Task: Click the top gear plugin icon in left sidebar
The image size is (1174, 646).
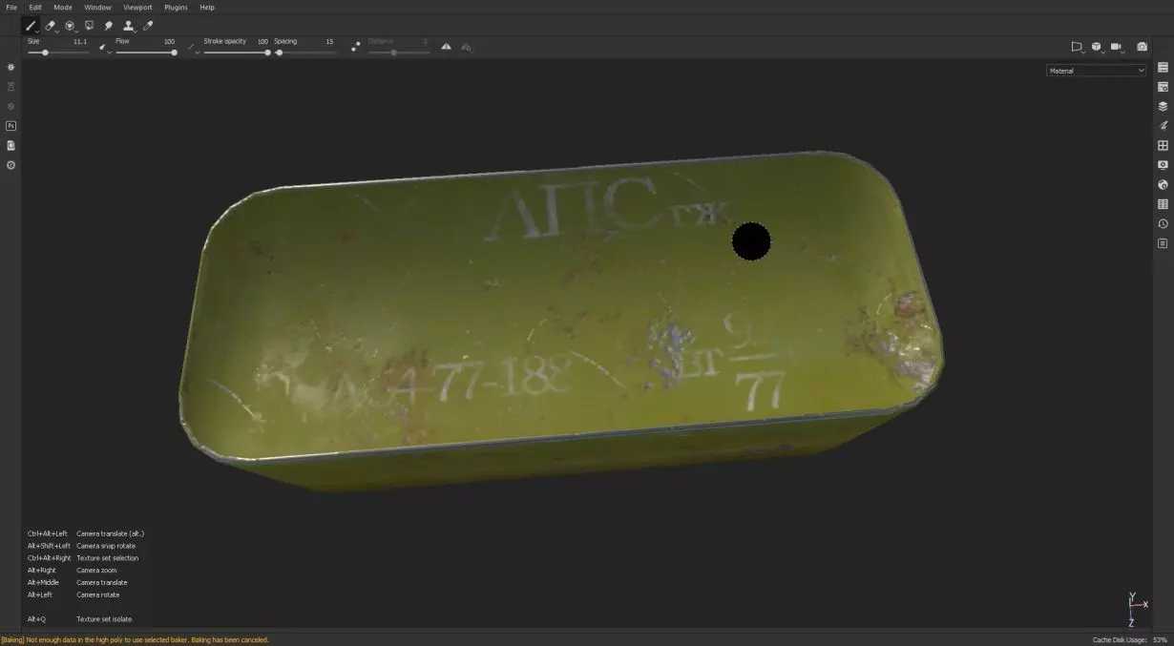Action: [11, 68]
